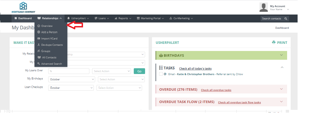The width and height of the screenshot is (326, 131).
Task: Click the UsherpAlert bell icon
Action: 68,18
